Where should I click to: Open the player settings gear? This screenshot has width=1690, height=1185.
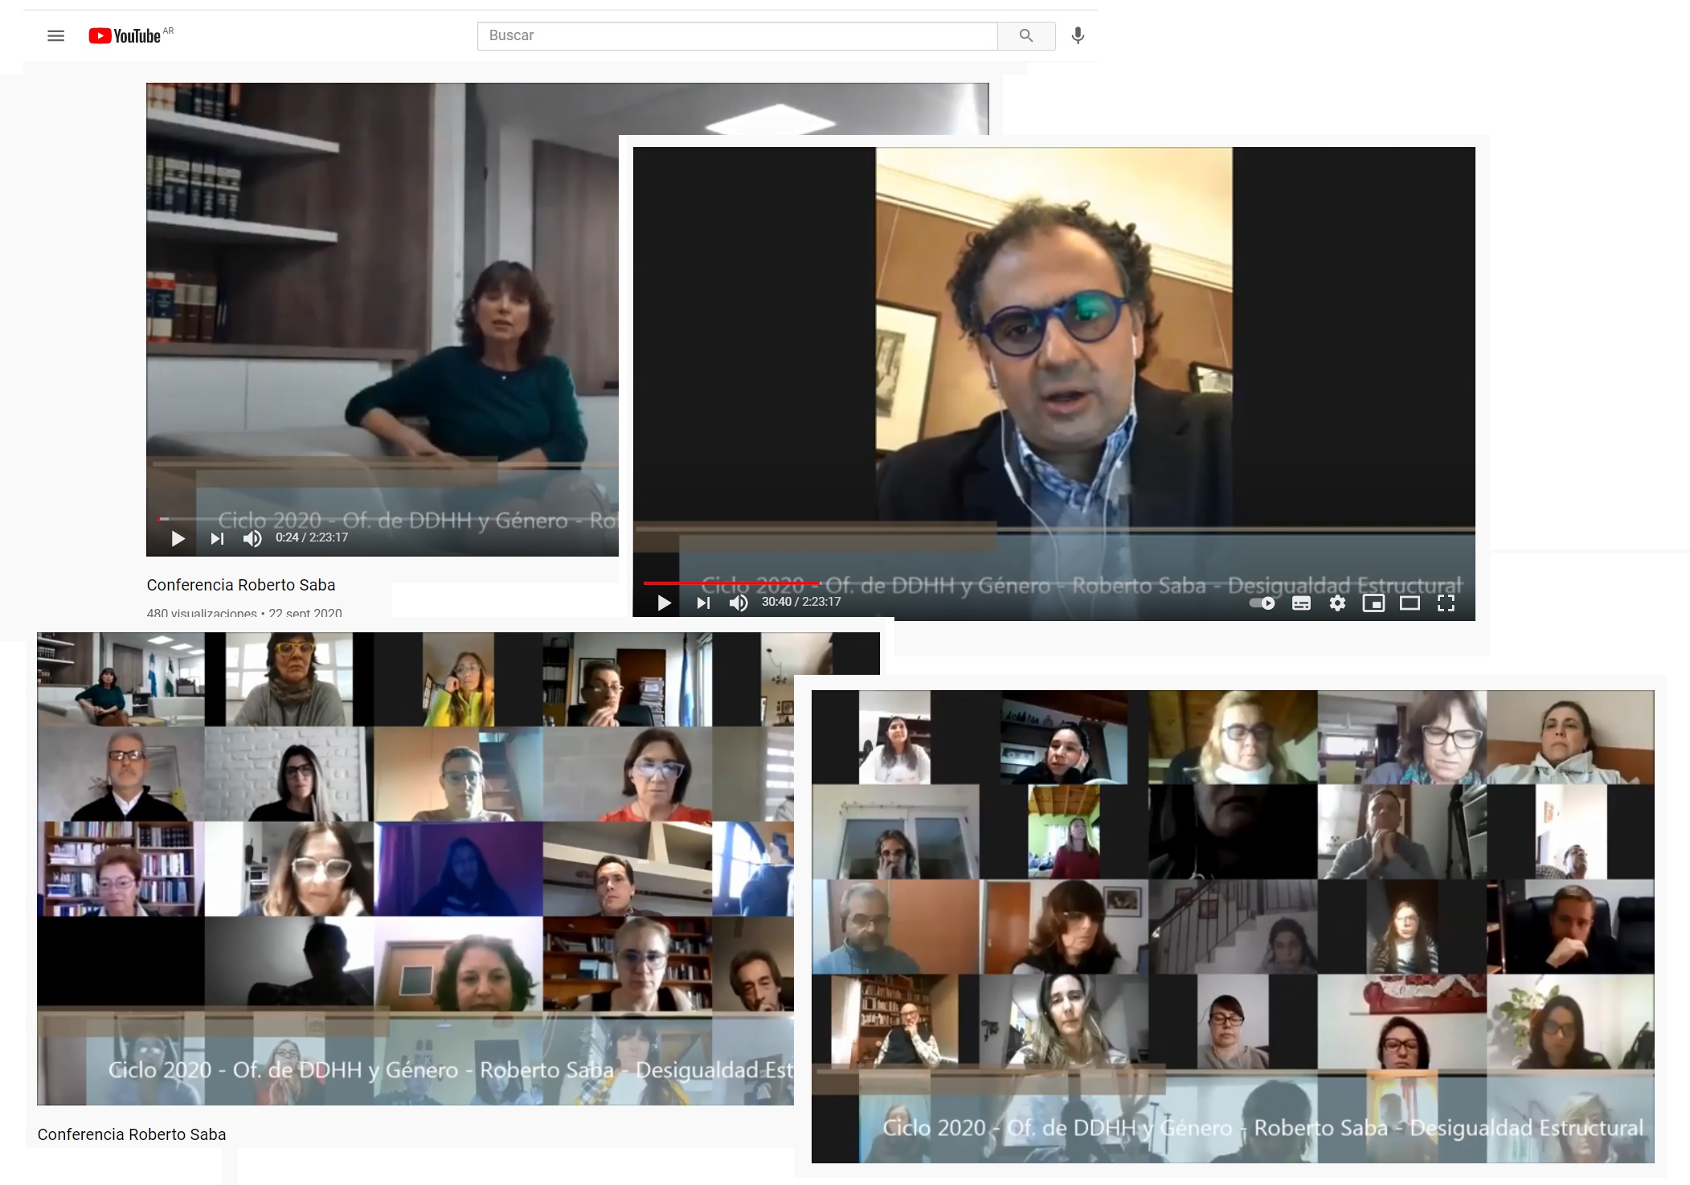pyautogui.click(x=1337, y=603)
